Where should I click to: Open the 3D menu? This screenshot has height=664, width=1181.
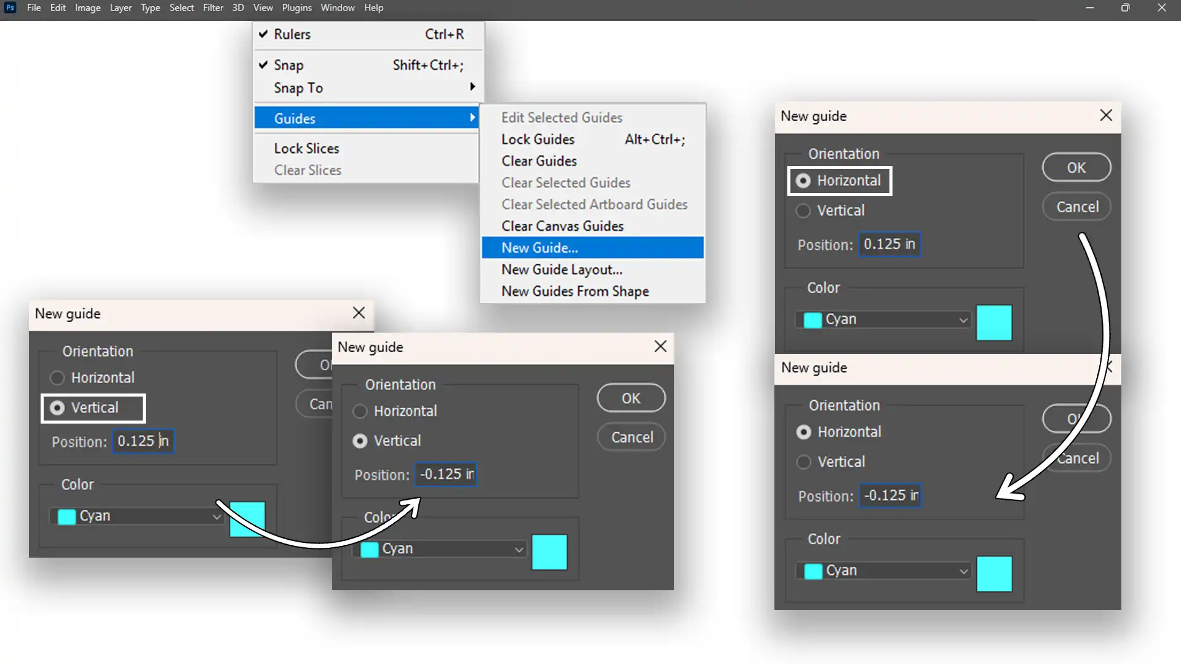[x=238, y=8]
